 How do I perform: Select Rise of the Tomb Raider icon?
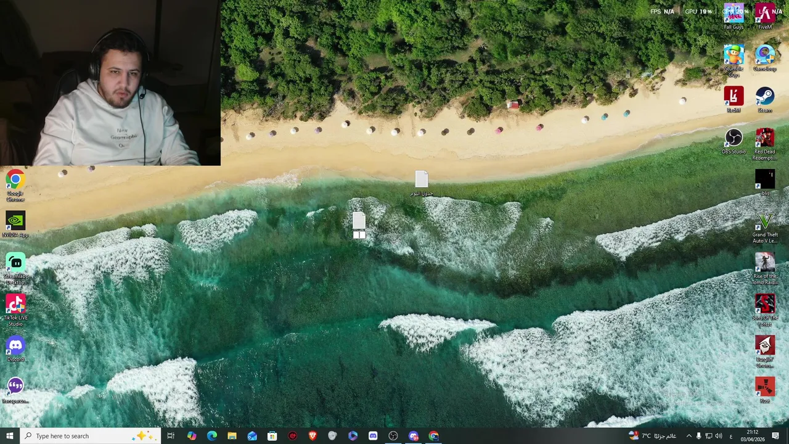(x=765, y=269)
